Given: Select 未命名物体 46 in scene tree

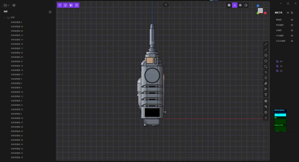Looking at the screenshot, I should (x=17, y=31).
